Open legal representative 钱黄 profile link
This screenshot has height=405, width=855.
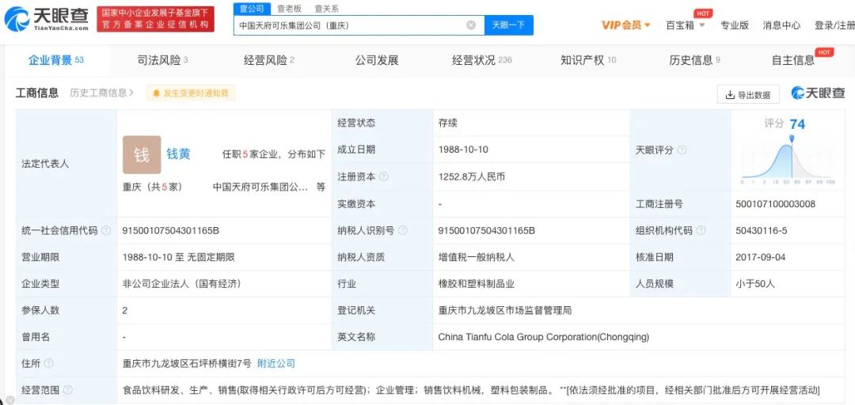[178, 154]
